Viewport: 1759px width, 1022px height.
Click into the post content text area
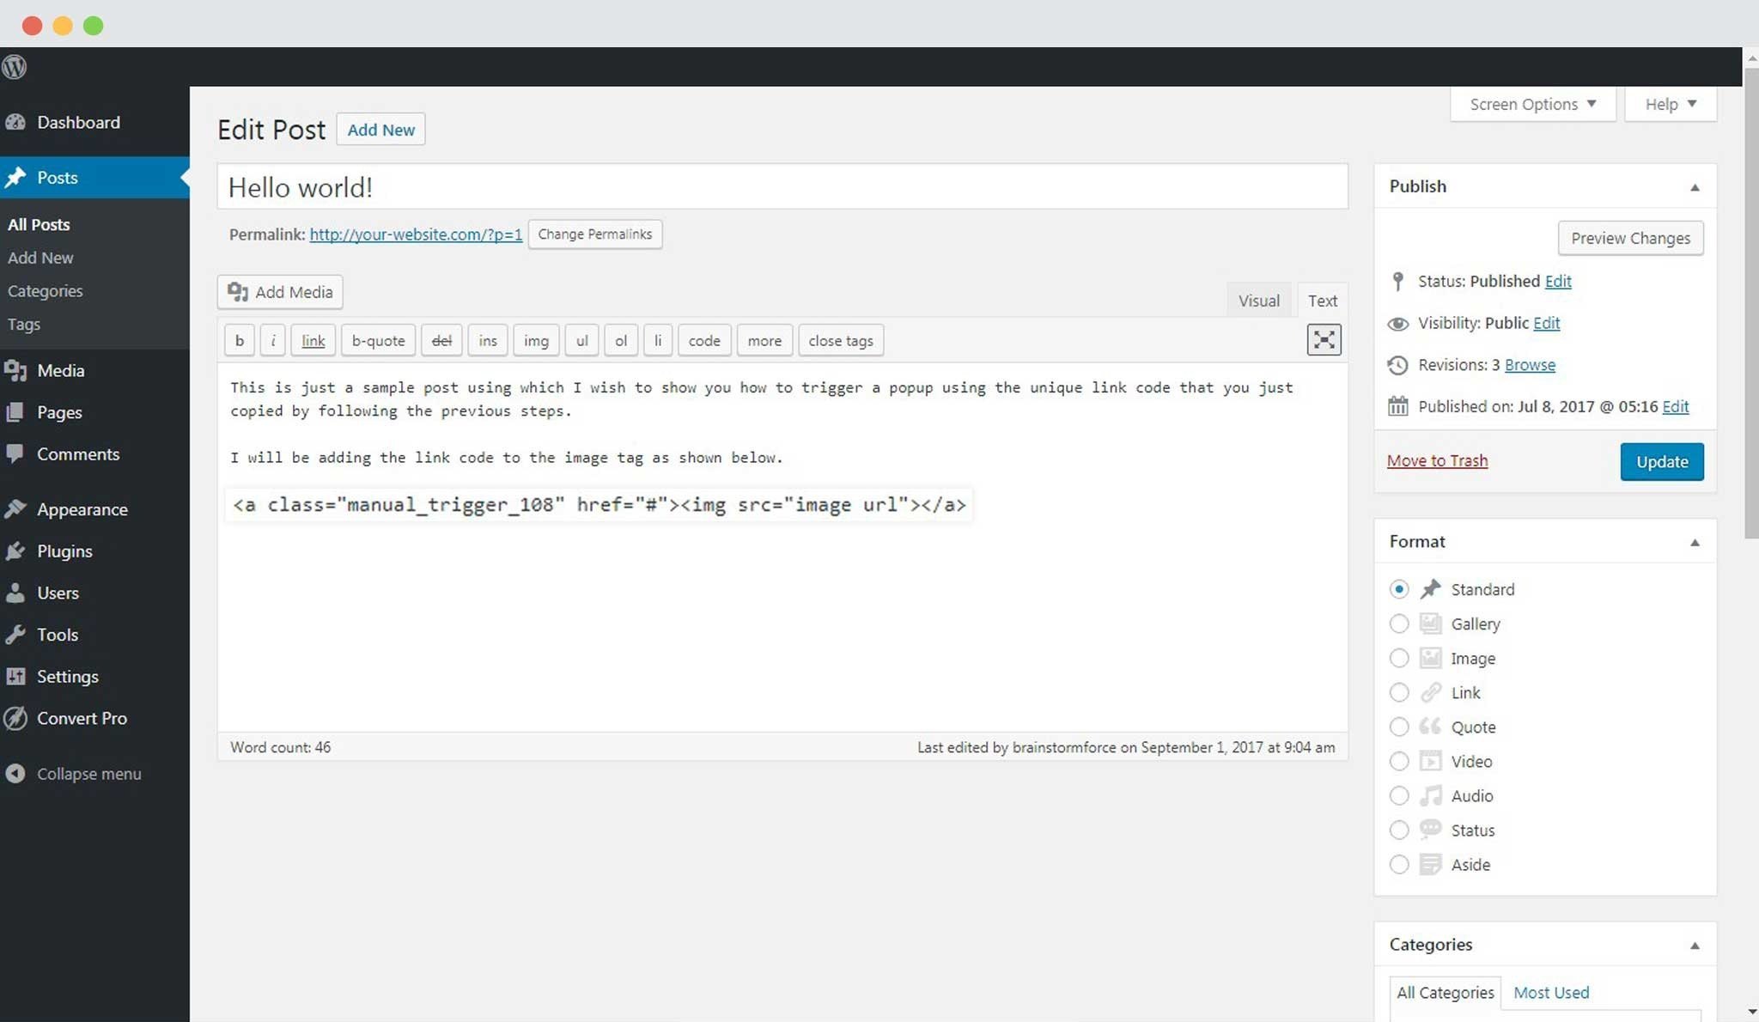[782, 548]
